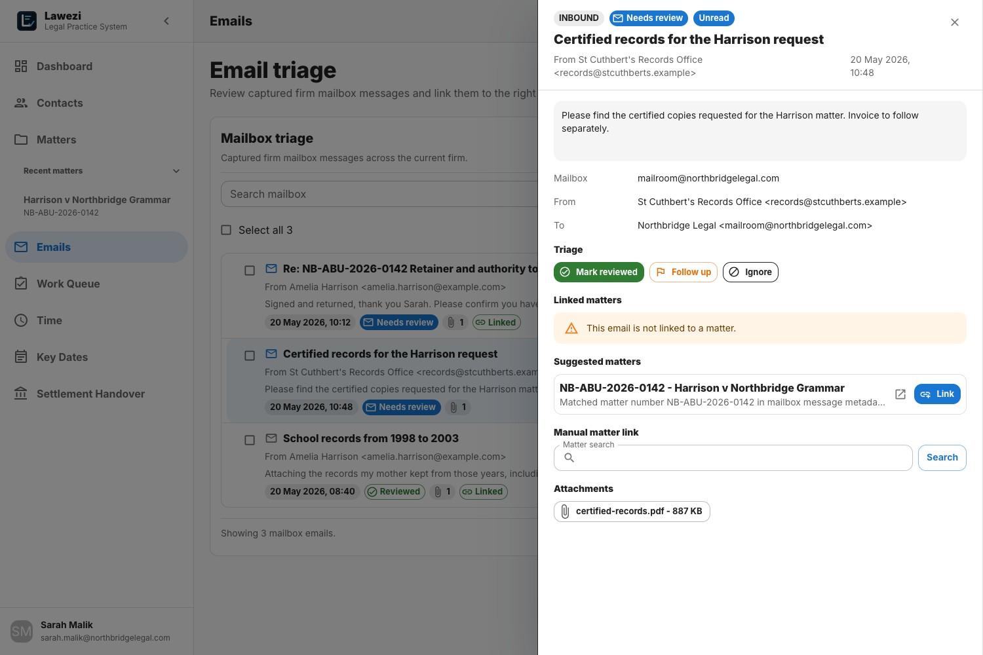Open the School records from 1998 to 2003 email
This screenshot has height=655, width=983.
371,438
